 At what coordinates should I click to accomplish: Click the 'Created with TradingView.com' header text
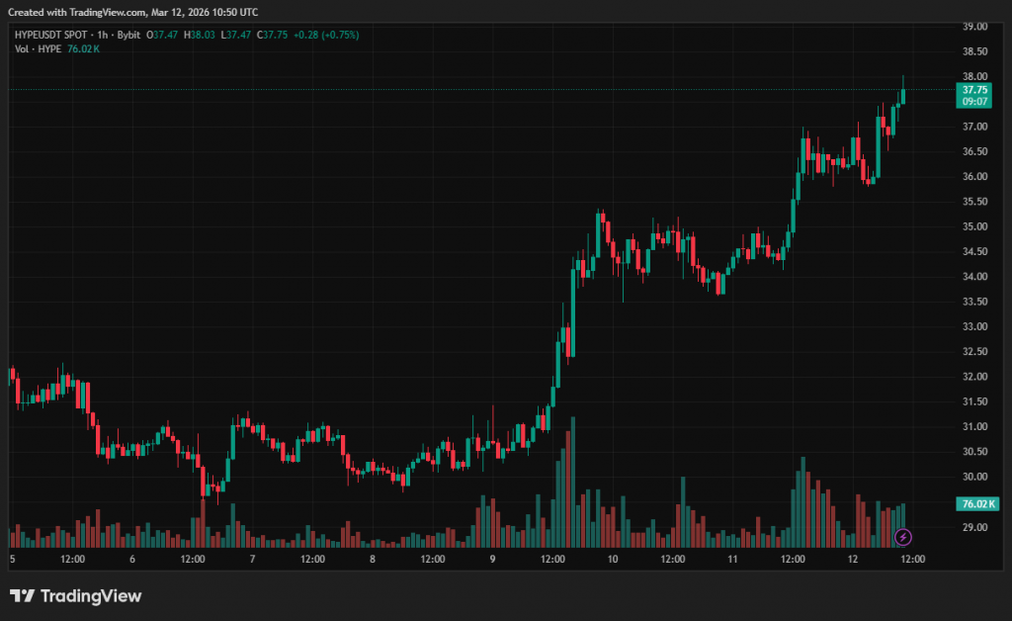coord(133,12)
